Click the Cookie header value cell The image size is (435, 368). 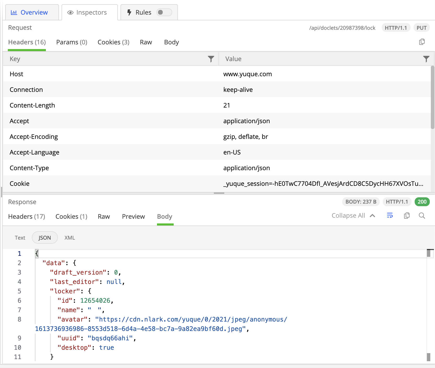tap(323, 184)
